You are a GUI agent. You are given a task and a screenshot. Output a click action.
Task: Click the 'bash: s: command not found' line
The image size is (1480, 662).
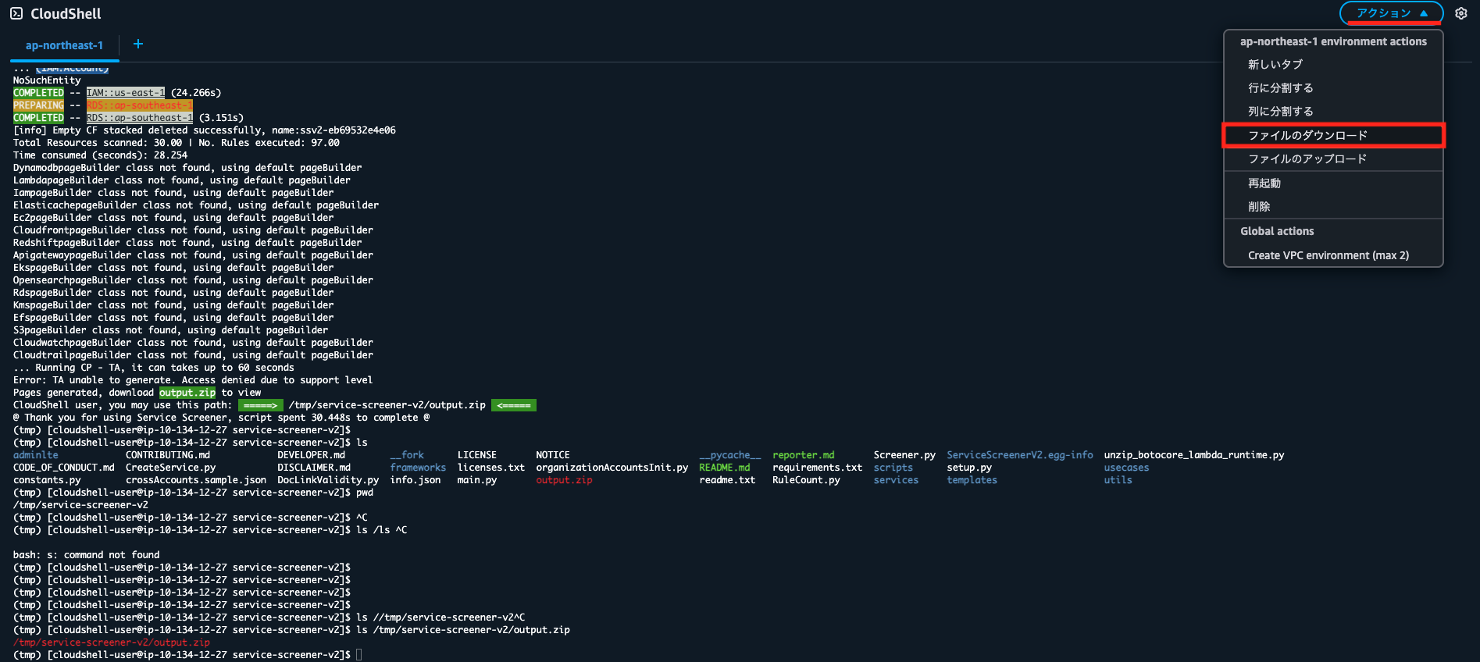(x=87, y=555)
